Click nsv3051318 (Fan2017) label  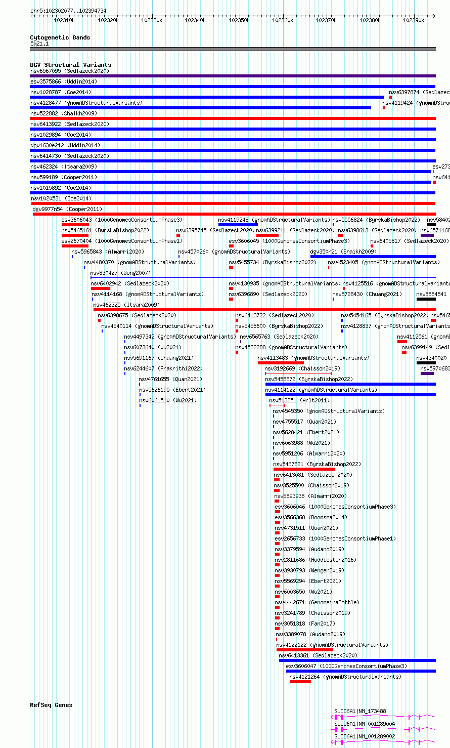click(305, 624)
